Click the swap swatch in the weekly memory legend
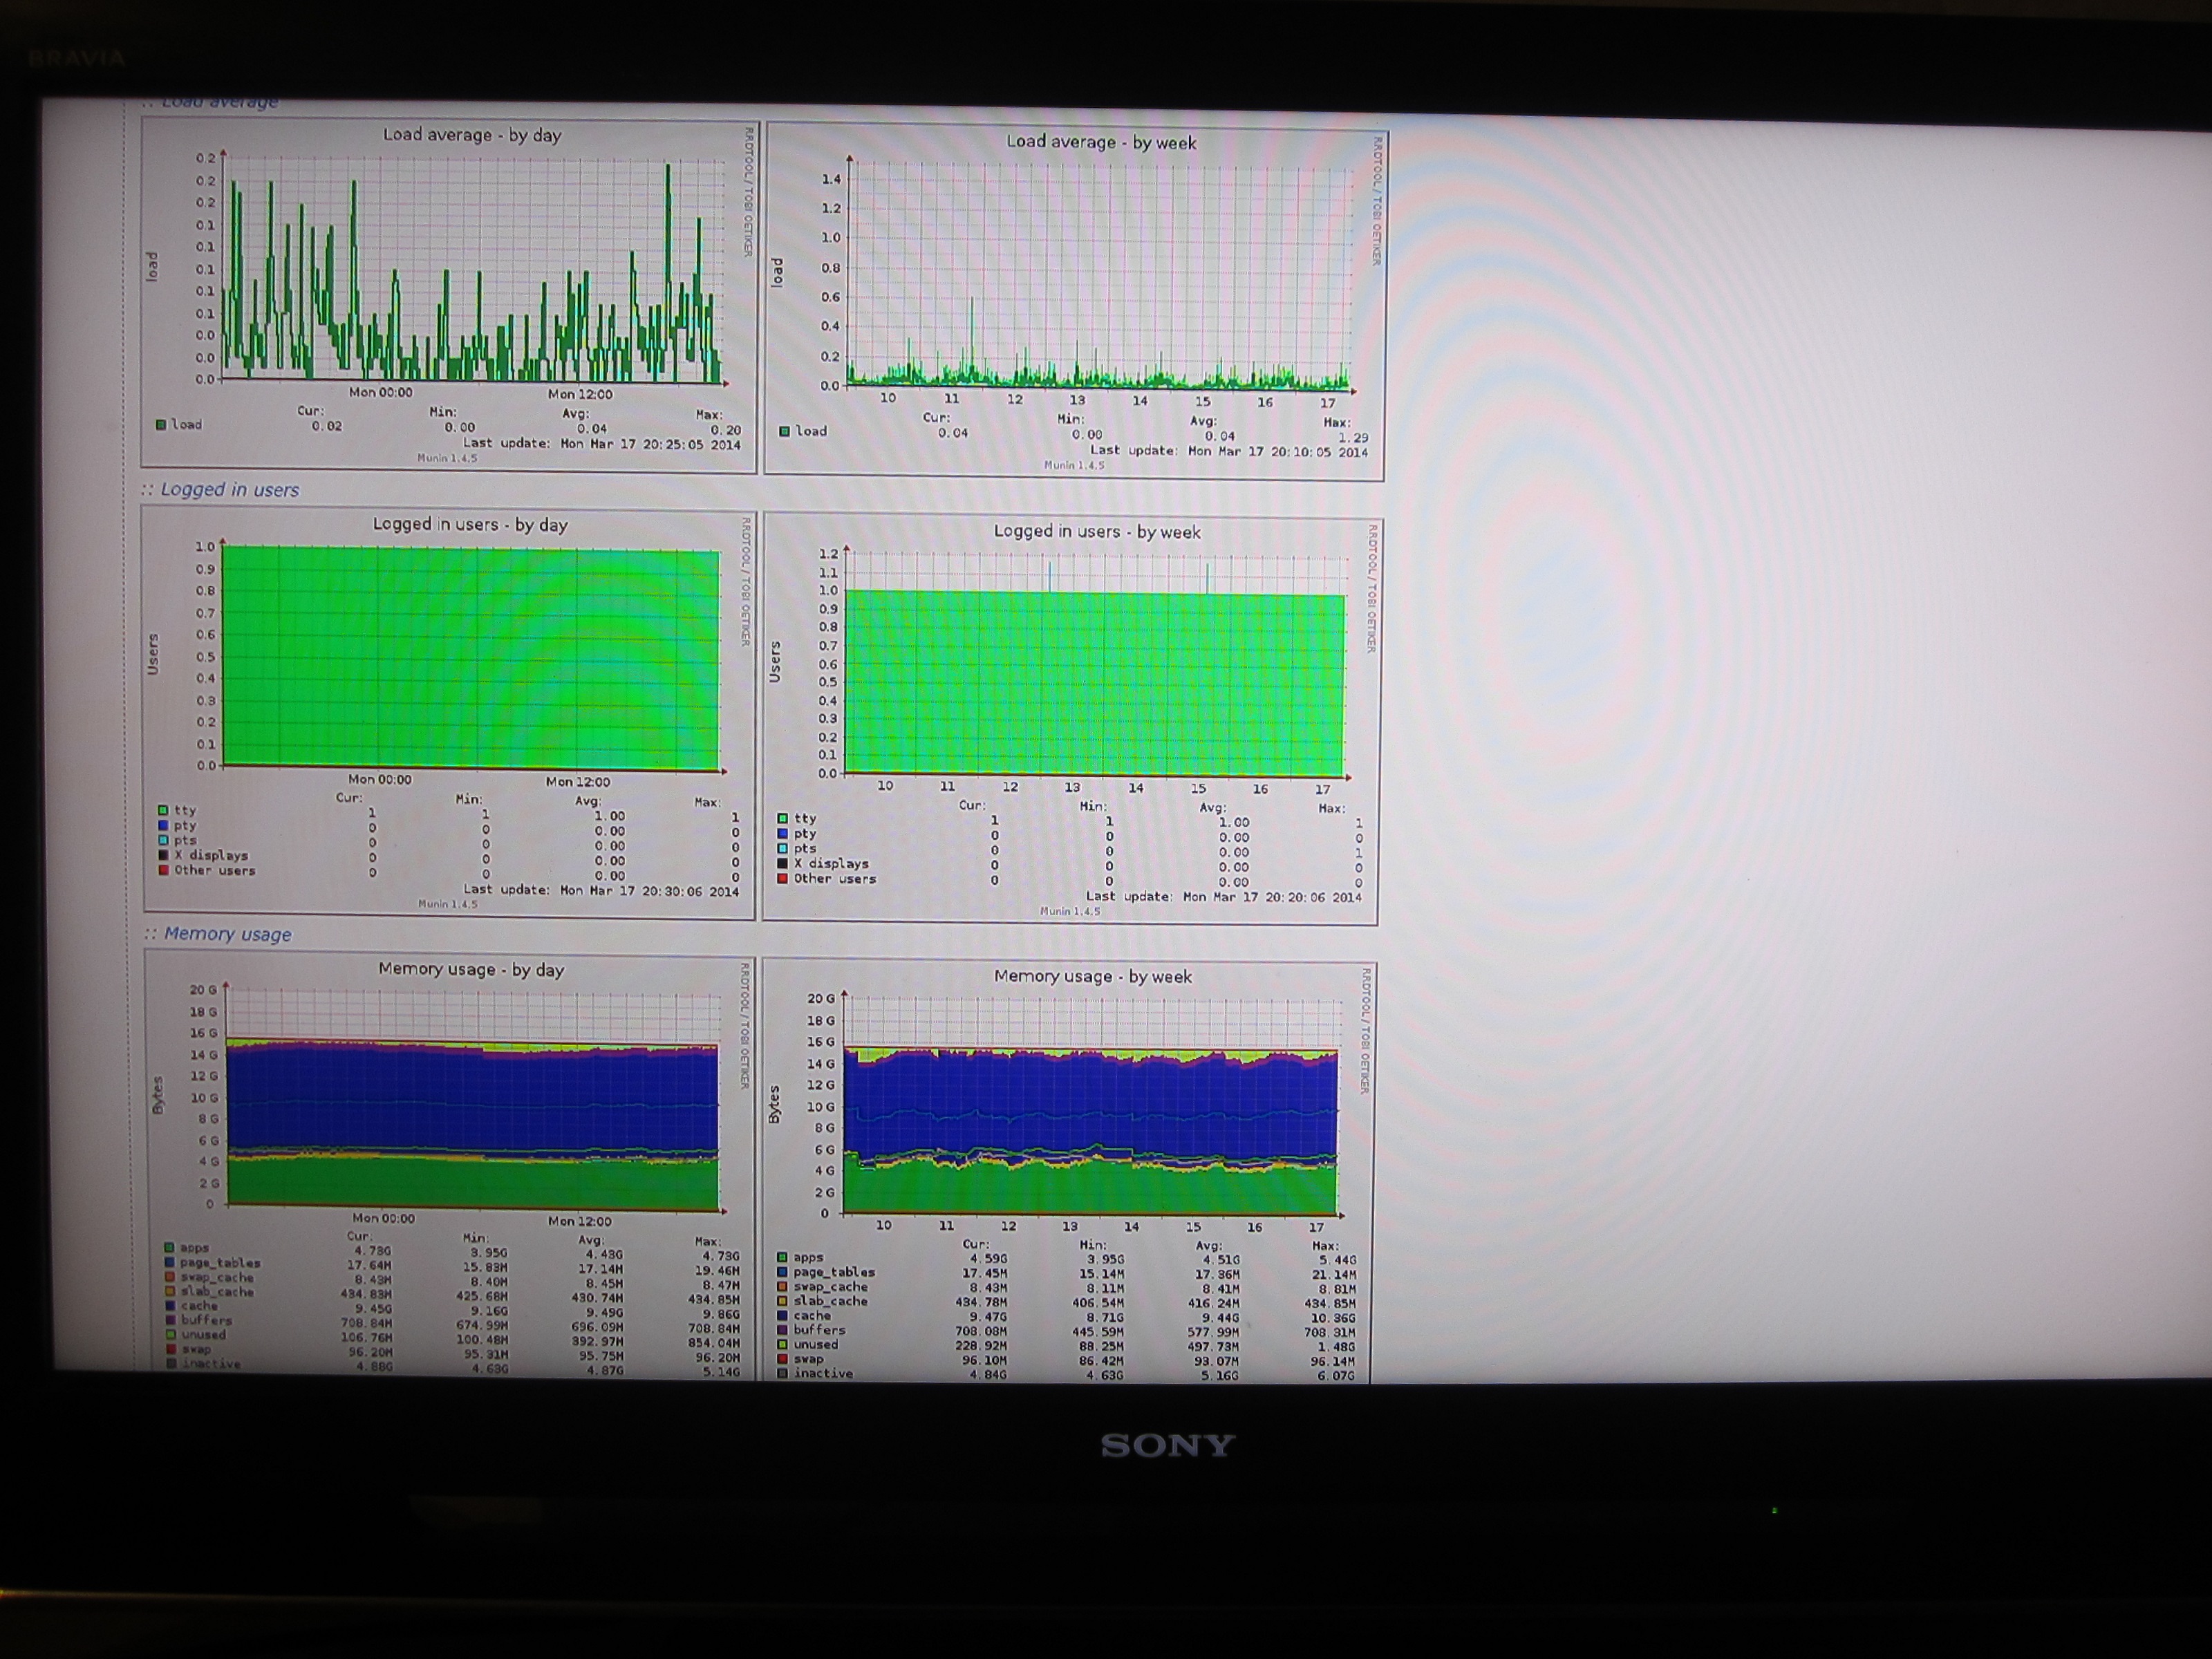2212x1659 pixels. (782, 1359)
